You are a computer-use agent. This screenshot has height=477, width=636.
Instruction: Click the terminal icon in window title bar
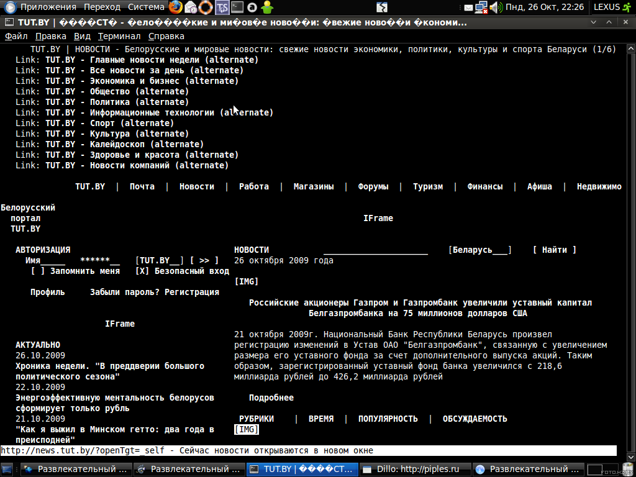[9, 22]
